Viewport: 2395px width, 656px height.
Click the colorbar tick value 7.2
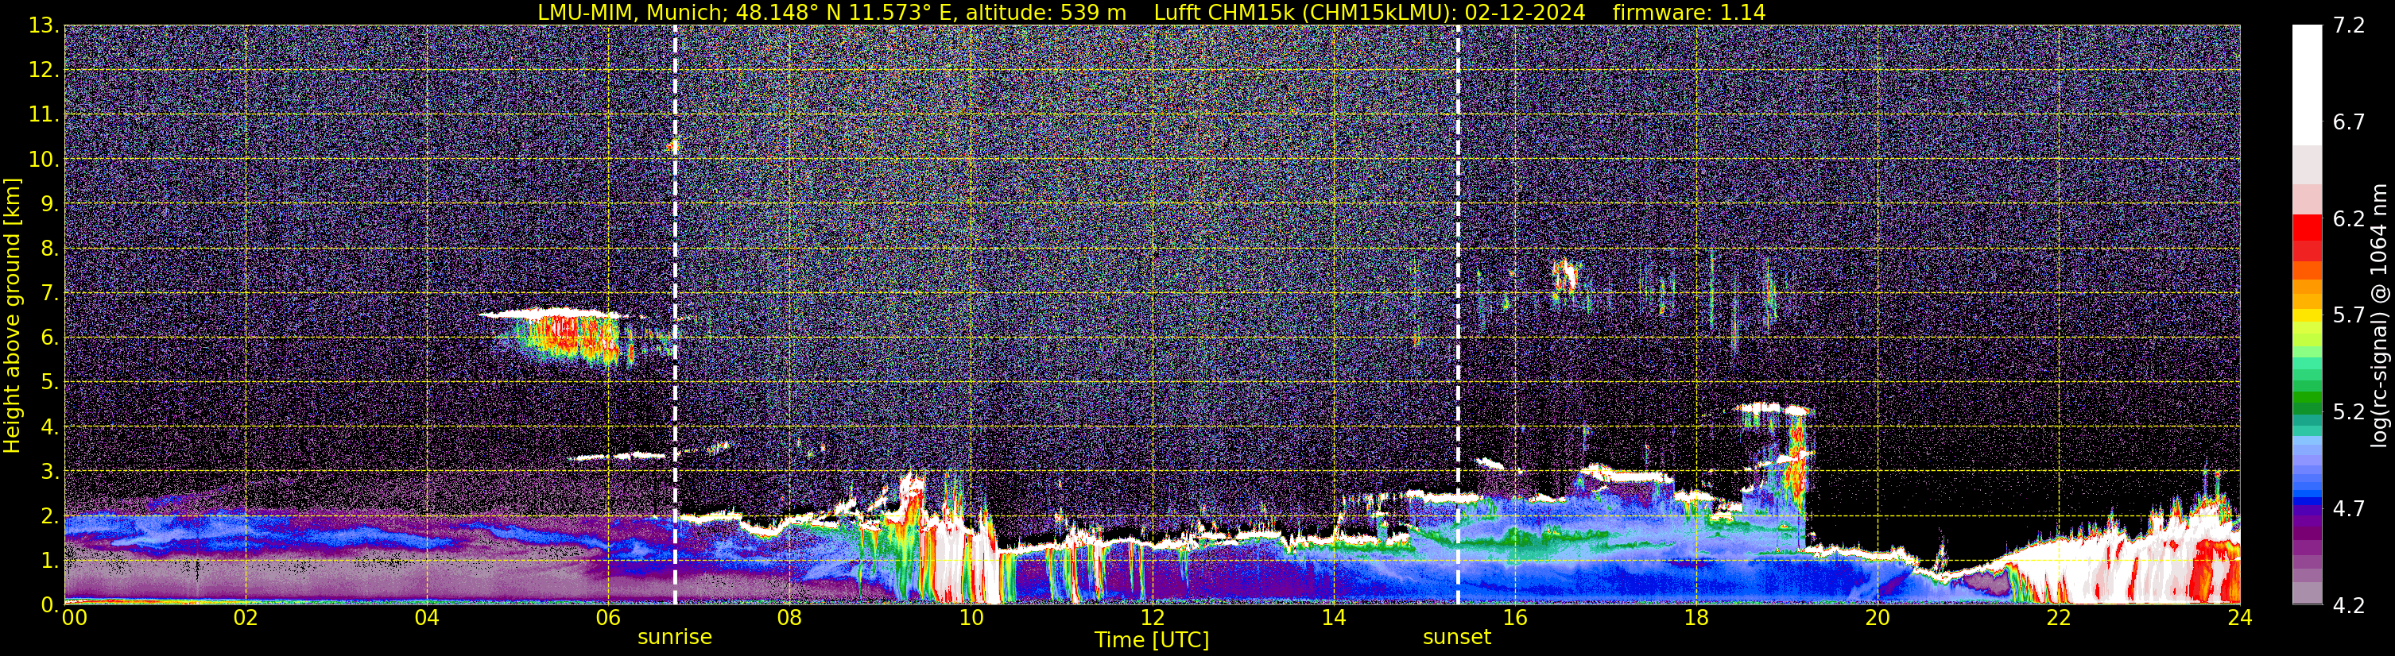(2347, 26)
